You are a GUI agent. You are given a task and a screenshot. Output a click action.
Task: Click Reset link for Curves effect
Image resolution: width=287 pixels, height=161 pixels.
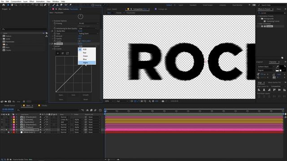tap(80, 44)
